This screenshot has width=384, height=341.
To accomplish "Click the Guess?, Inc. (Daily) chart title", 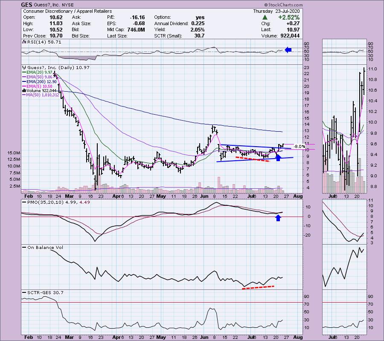I will [x=58, y=67].
